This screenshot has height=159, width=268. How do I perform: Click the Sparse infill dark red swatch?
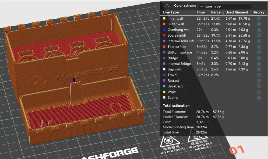pos(164,36)
